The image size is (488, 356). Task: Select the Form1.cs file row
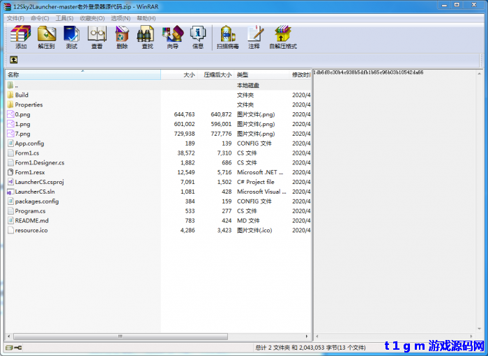coord(27,153)
